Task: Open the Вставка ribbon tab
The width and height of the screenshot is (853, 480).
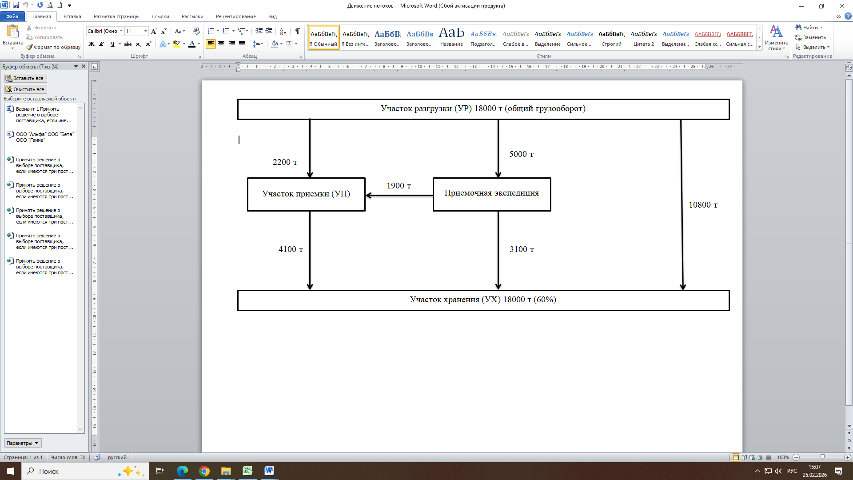Action: tap(72, 16)
